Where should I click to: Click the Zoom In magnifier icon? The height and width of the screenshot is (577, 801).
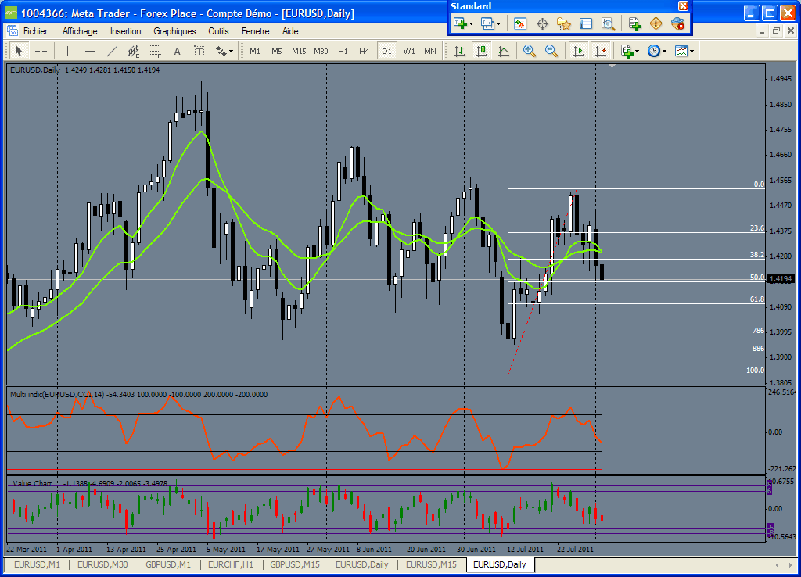pos(530,51)
